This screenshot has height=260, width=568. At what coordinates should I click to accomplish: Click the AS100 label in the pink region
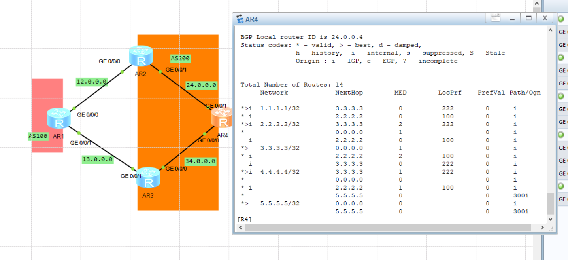tap(38, 136)
